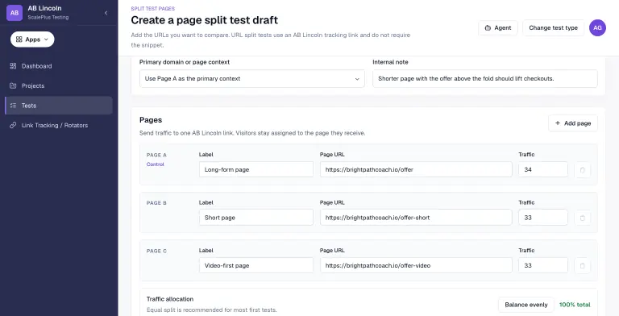Delete Page A with the trash icon

pyautogui.click(x=582, y=170)
